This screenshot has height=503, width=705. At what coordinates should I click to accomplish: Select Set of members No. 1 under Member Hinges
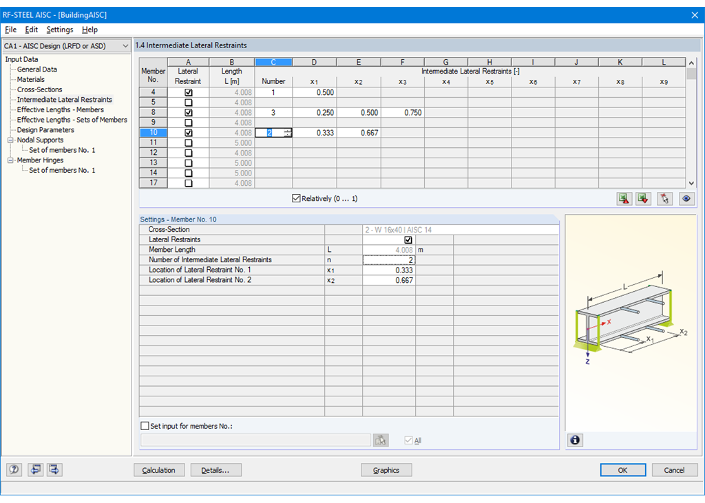pos(62,171)
